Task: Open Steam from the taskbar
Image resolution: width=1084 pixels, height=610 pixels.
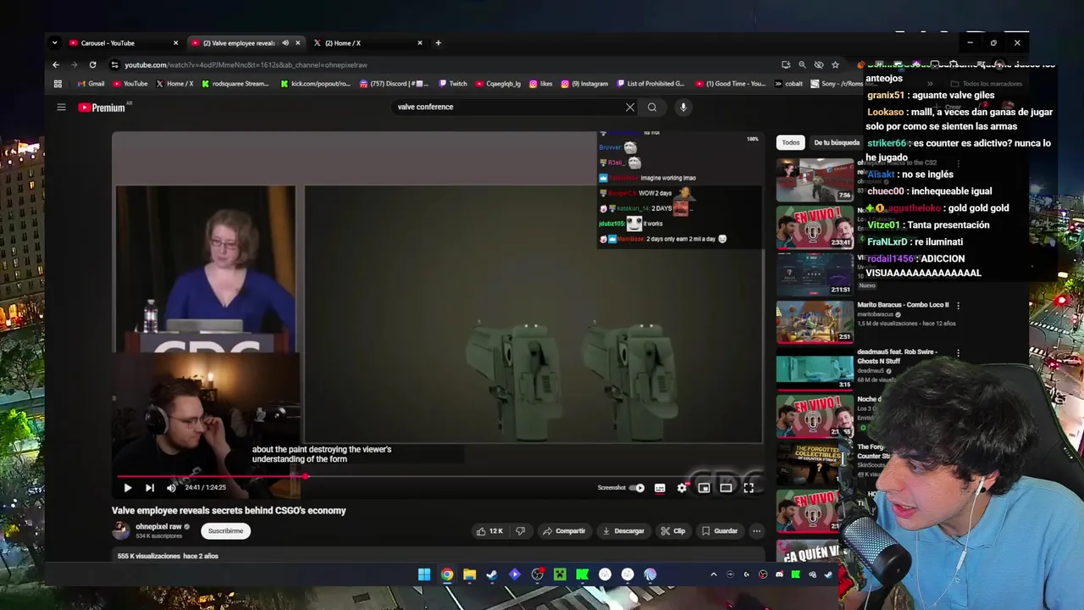Action: pos(491,574)
